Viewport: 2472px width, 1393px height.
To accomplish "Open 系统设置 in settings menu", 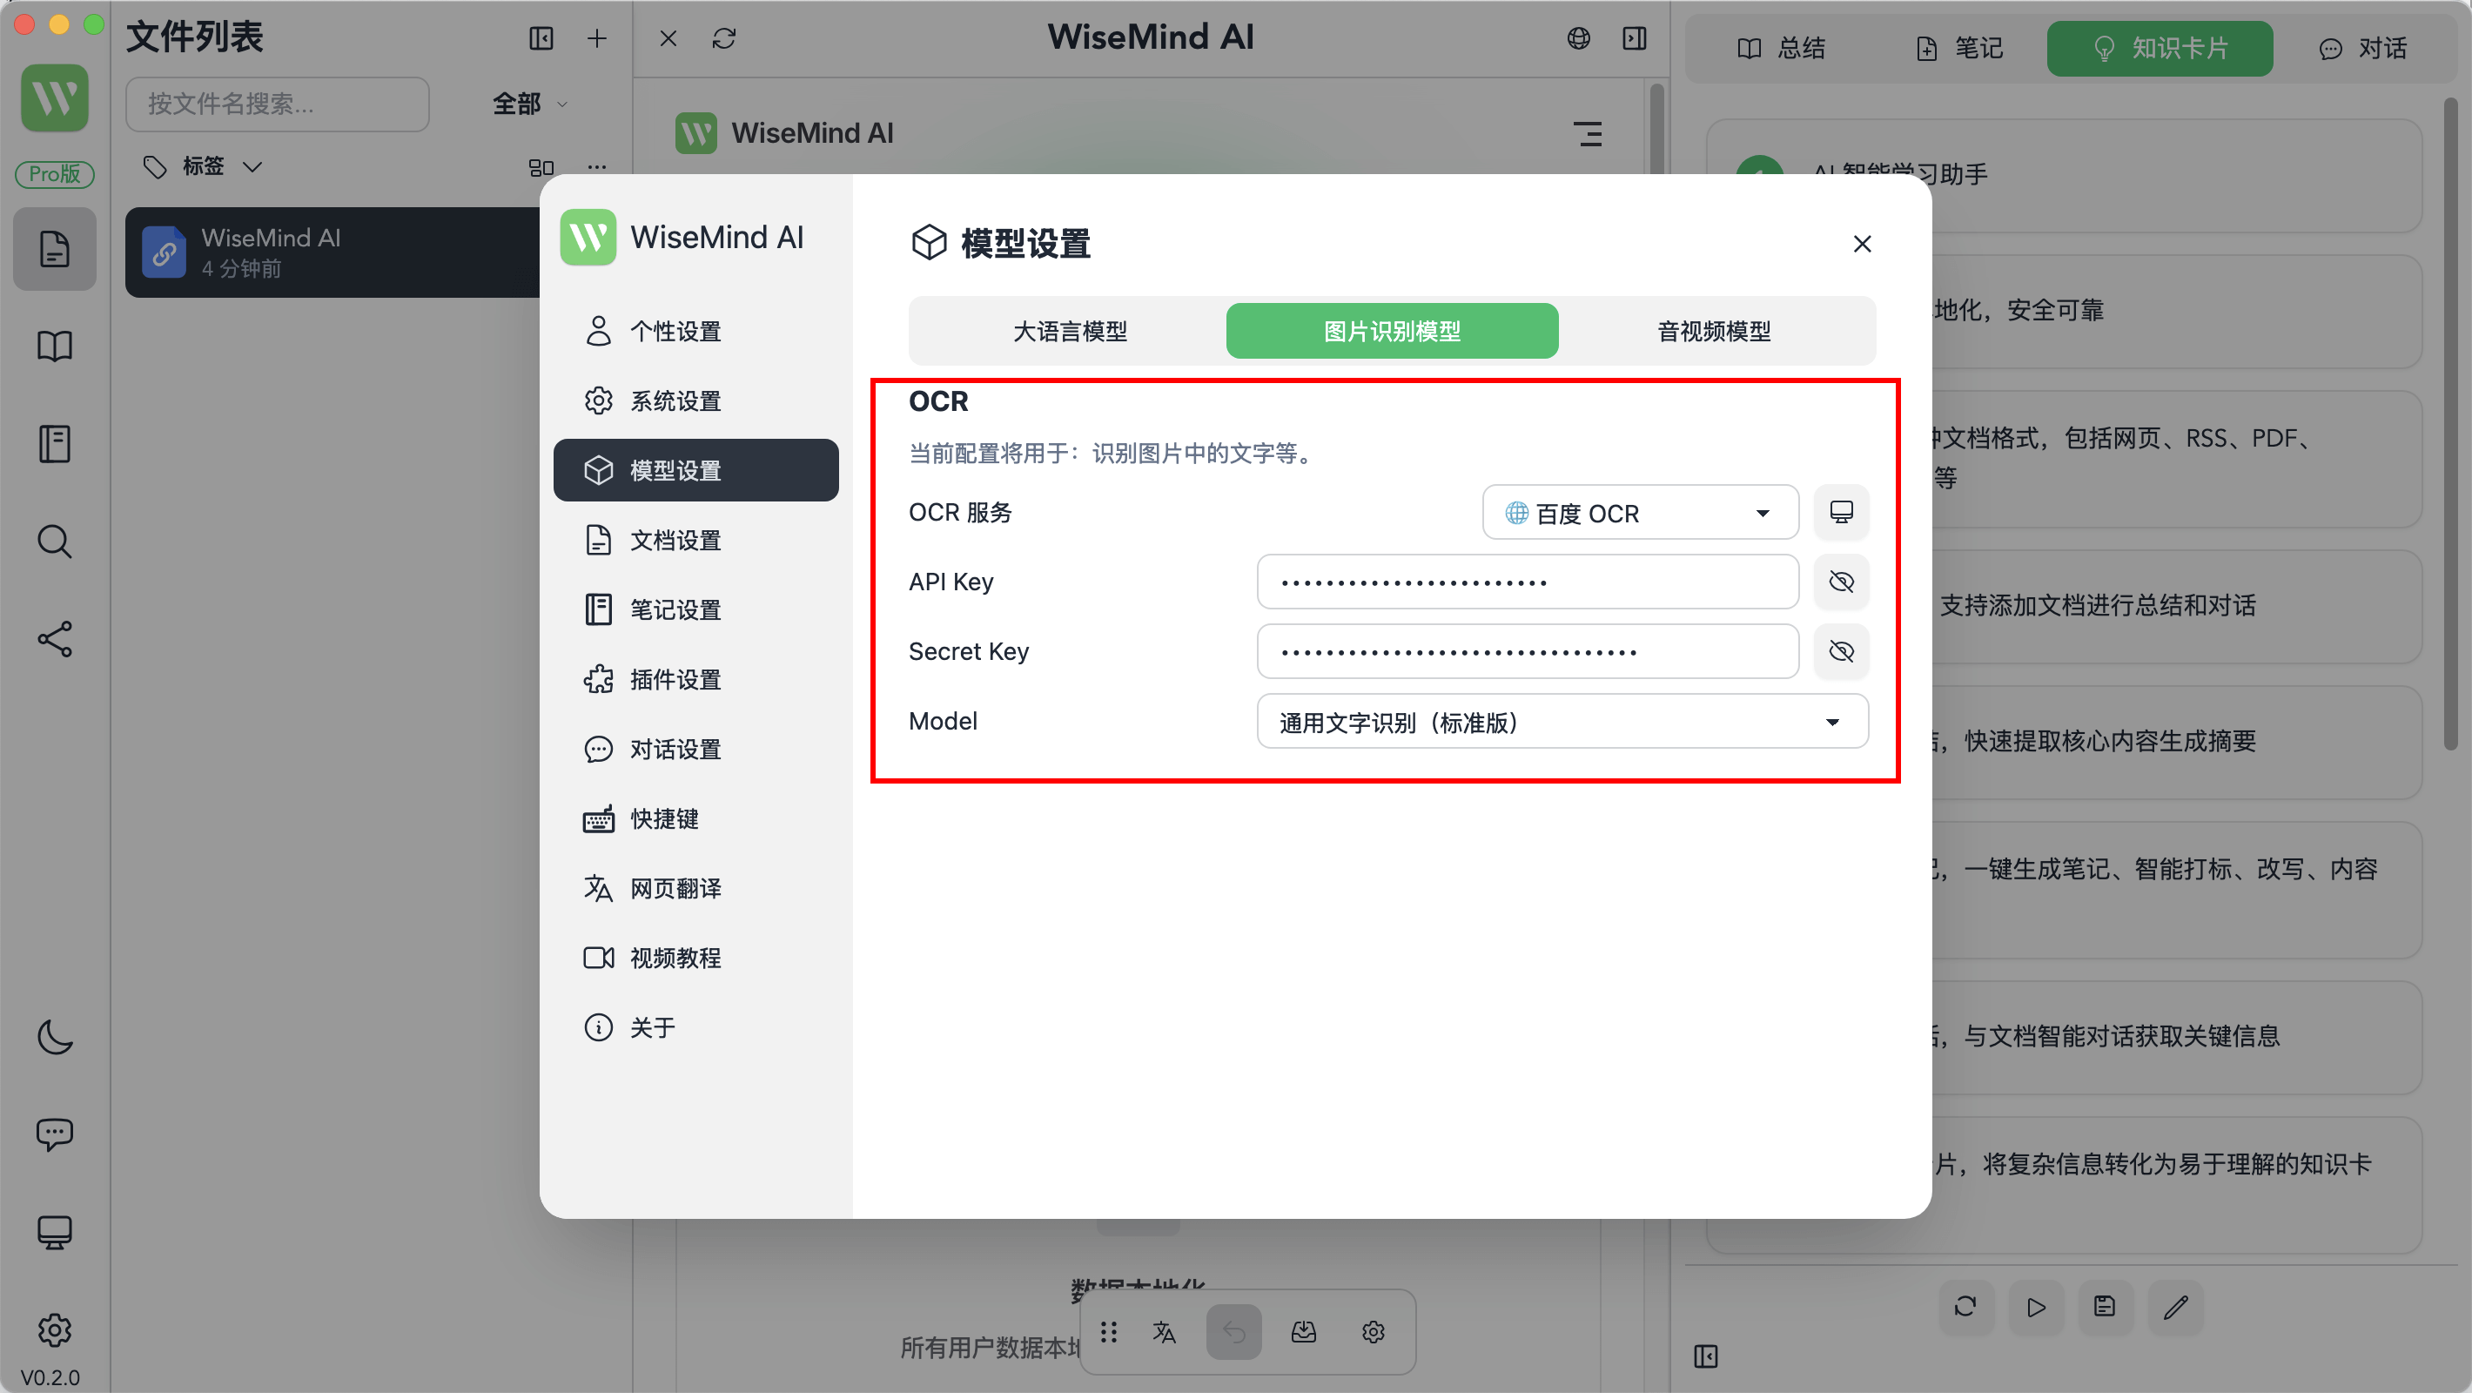I will click(695, 401).
